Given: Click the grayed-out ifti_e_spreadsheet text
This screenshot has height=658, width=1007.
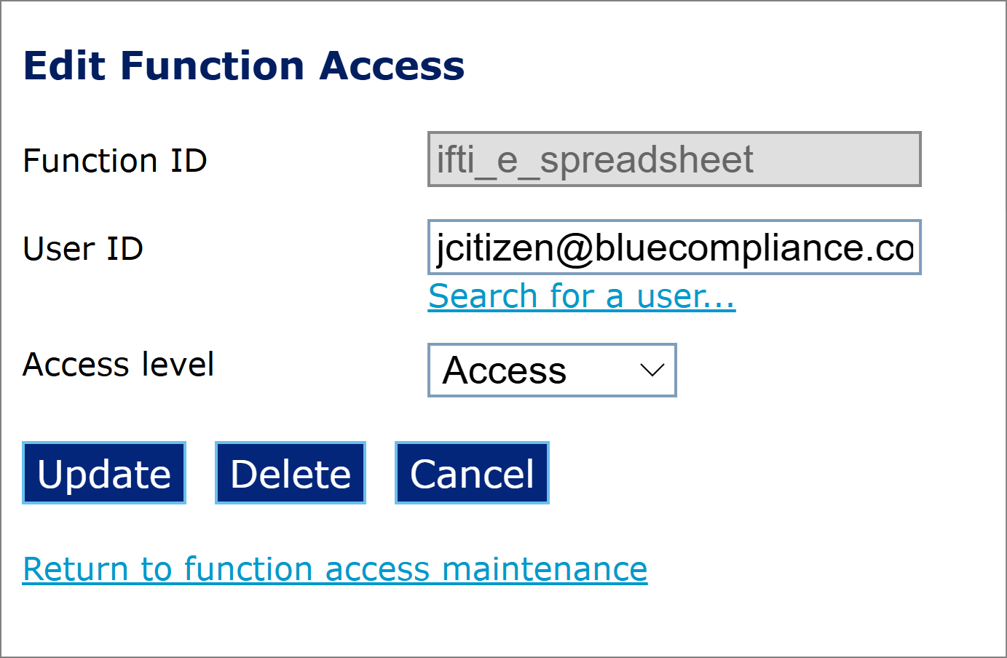Looking at the screenshot, I should tap(595, 160).
